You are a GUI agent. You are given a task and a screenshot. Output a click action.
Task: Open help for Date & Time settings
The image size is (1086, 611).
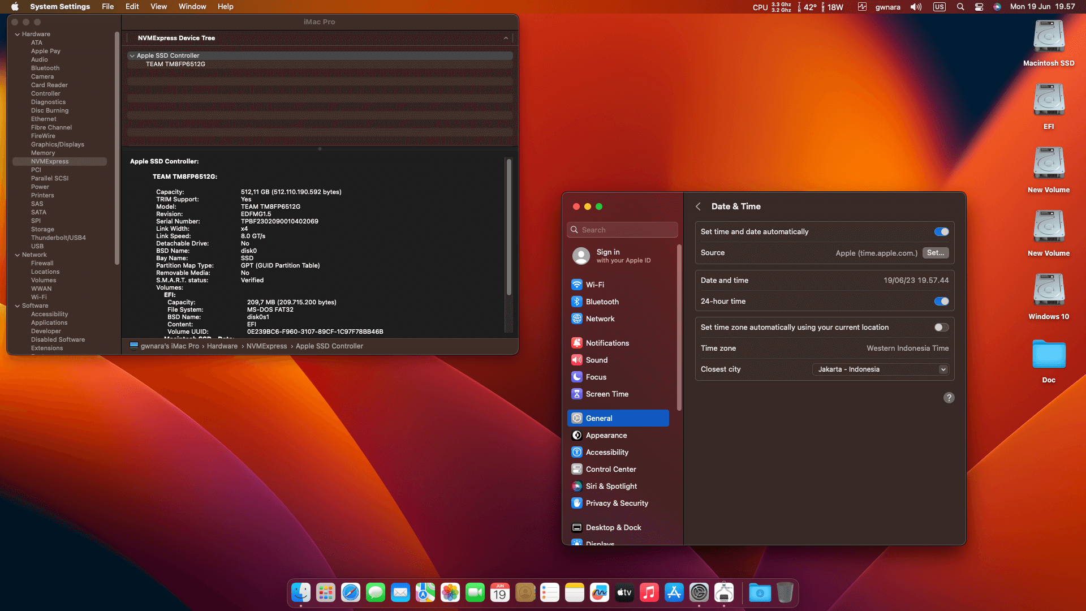click(x=949, y=398)
